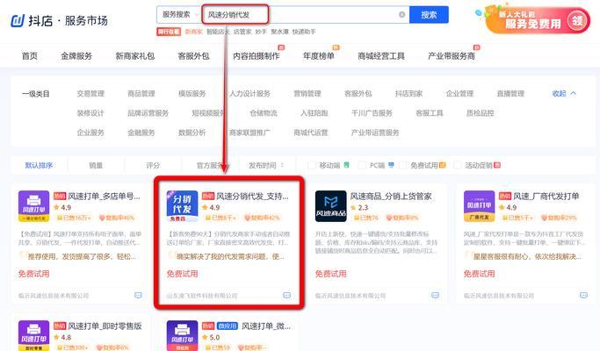The width and height of the screenshot is (600, 351).
Task: Click the 抖店 logo icon
Action: point(18,21)
